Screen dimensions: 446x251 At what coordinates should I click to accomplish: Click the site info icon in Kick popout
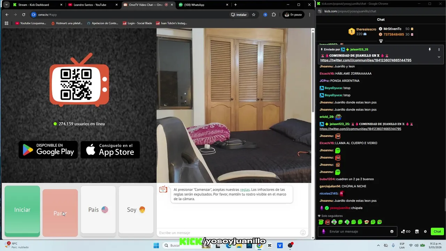pos(320,11)
